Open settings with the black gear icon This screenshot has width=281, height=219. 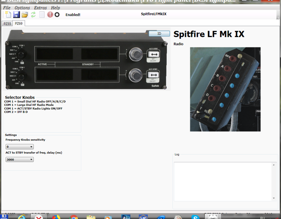pos(57,15)
